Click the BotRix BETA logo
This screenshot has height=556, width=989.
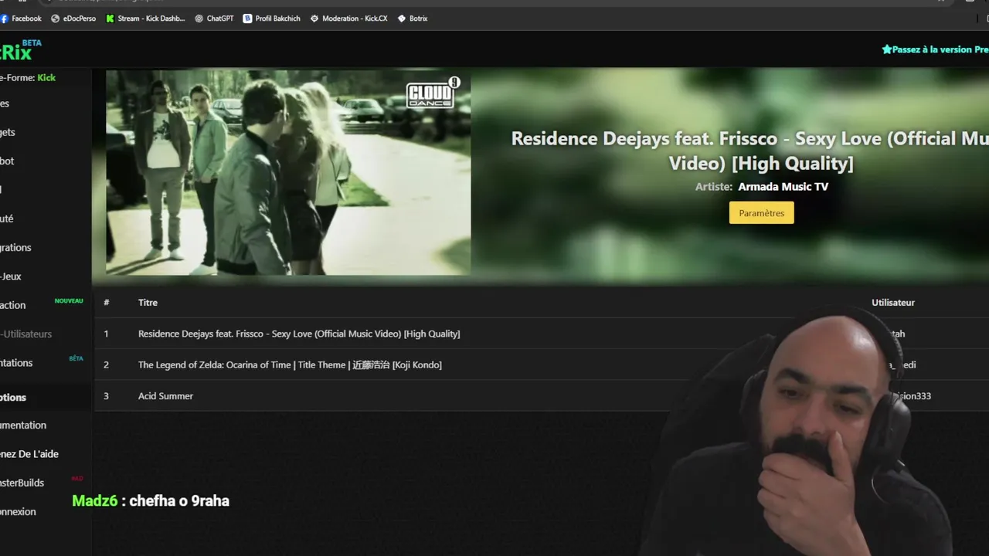(20, 51)
